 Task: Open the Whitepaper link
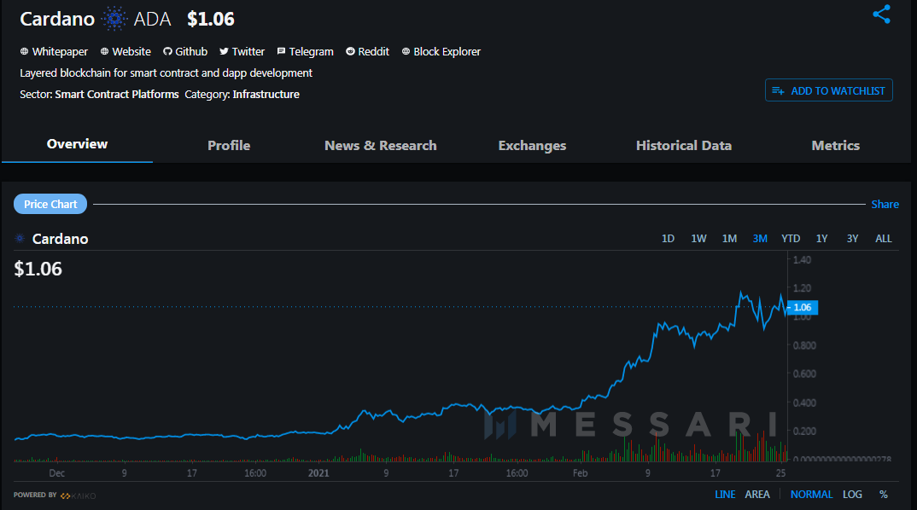click(x=54, y=52)
